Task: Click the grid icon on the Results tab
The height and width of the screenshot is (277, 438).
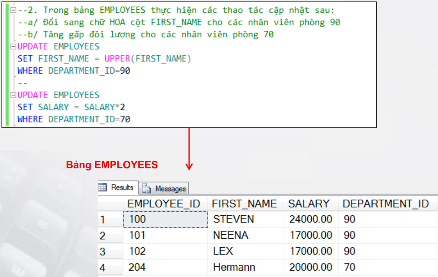Action: (x=102, y=187)
